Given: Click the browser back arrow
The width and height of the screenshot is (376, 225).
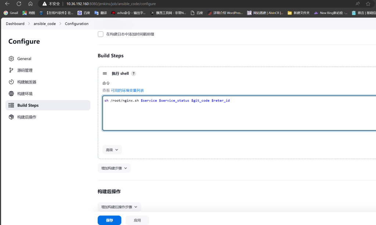Looking at the screenshot, I should point(7,4).
